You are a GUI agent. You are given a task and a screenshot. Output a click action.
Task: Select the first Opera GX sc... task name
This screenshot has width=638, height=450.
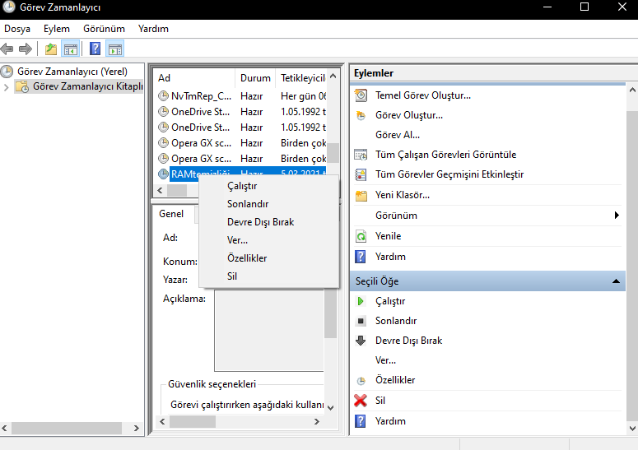(201, 143)
